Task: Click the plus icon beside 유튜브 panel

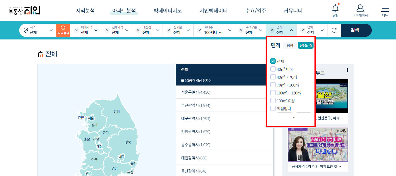Action: click(x=347, y=70)
